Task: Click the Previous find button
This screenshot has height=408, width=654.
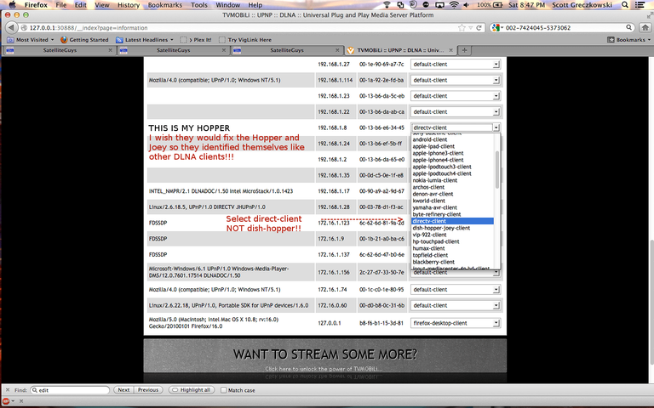Action: coord(148,390)
